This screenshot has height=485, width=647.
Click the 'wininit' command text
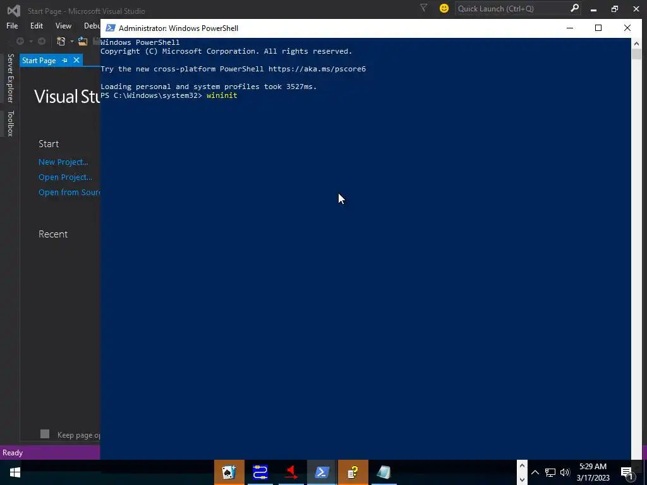click(x=222, y=95)
